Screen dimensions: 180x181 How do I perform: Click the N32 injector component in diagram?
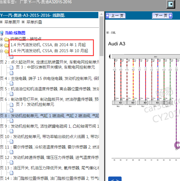142,103
